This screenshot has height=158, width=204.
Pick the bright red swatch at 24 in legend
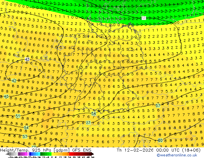(70, 154)
